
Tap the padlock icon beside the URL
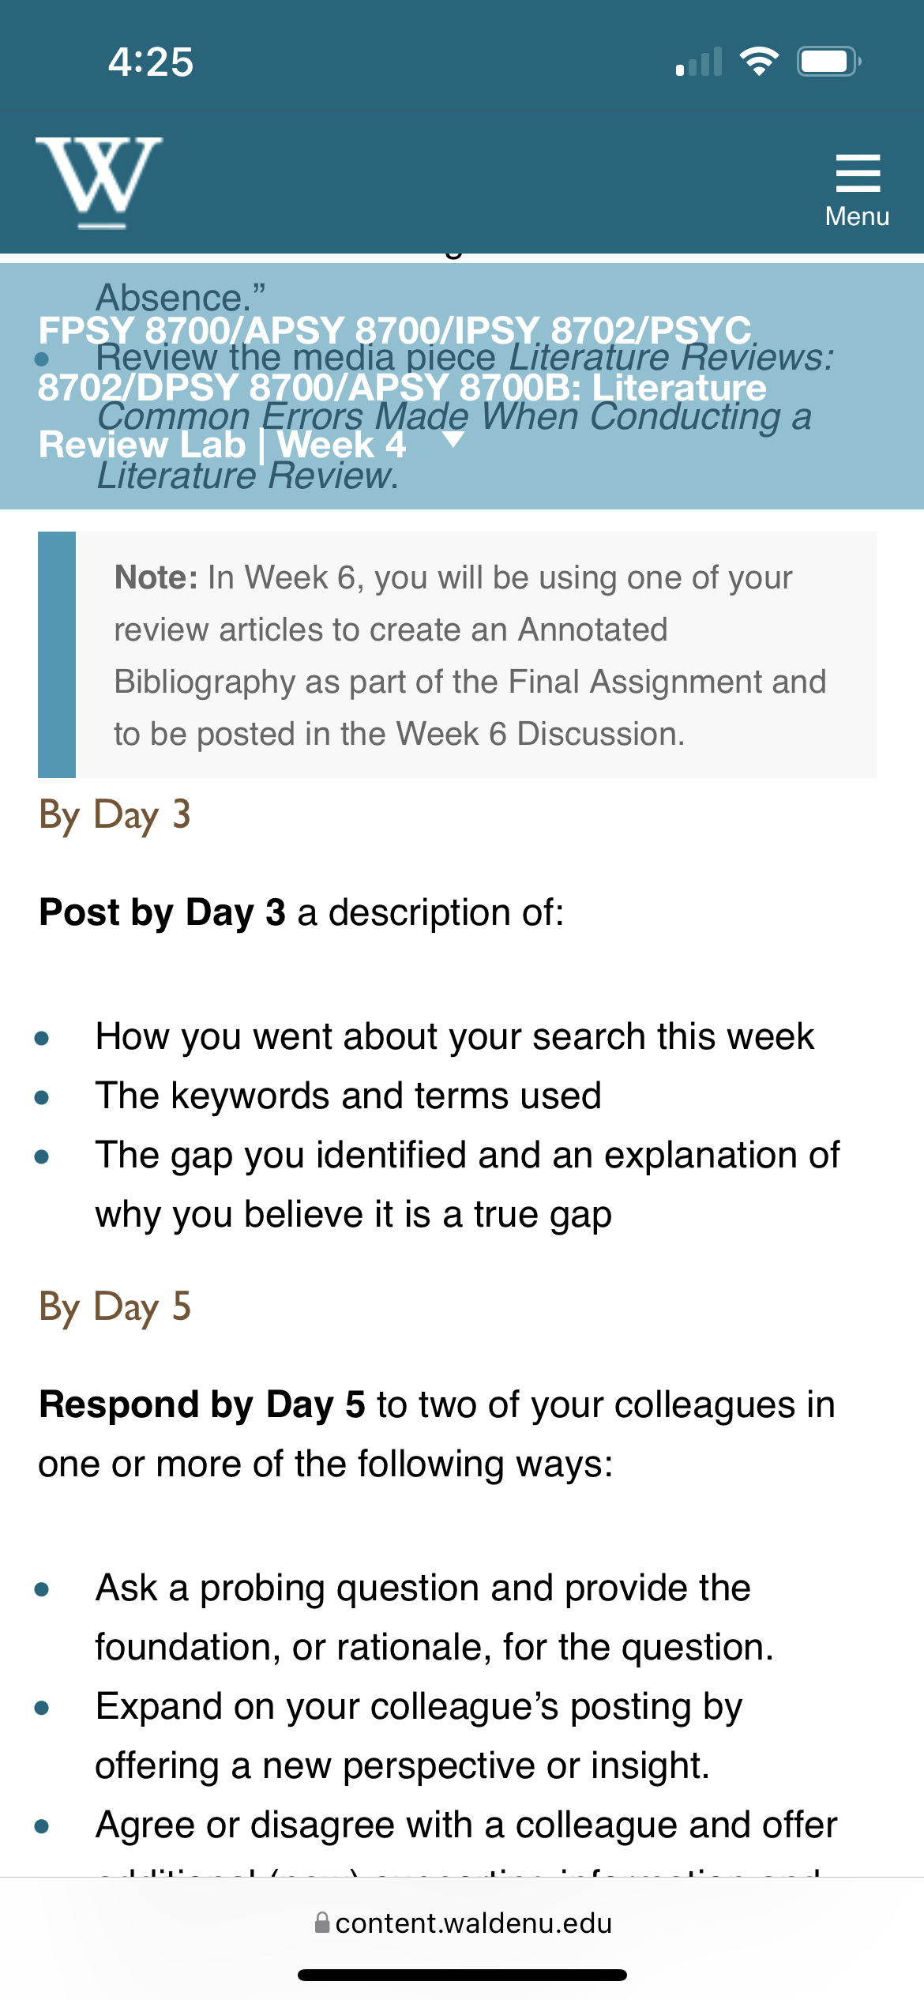tap(321, 1923)
